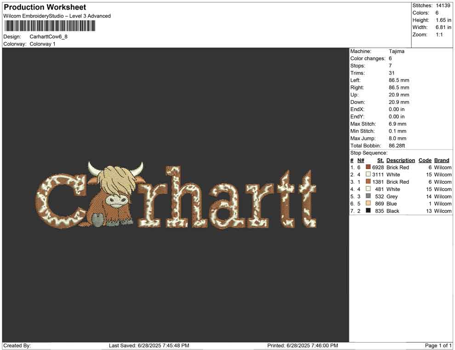Click the barcode under the worksheet title
Screen dimensions: 455x350
[x=50, y=26]
